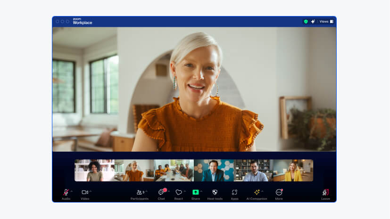Click the green encryption shield icon
This screenshot has height=219, width=390.
[306, 22]
